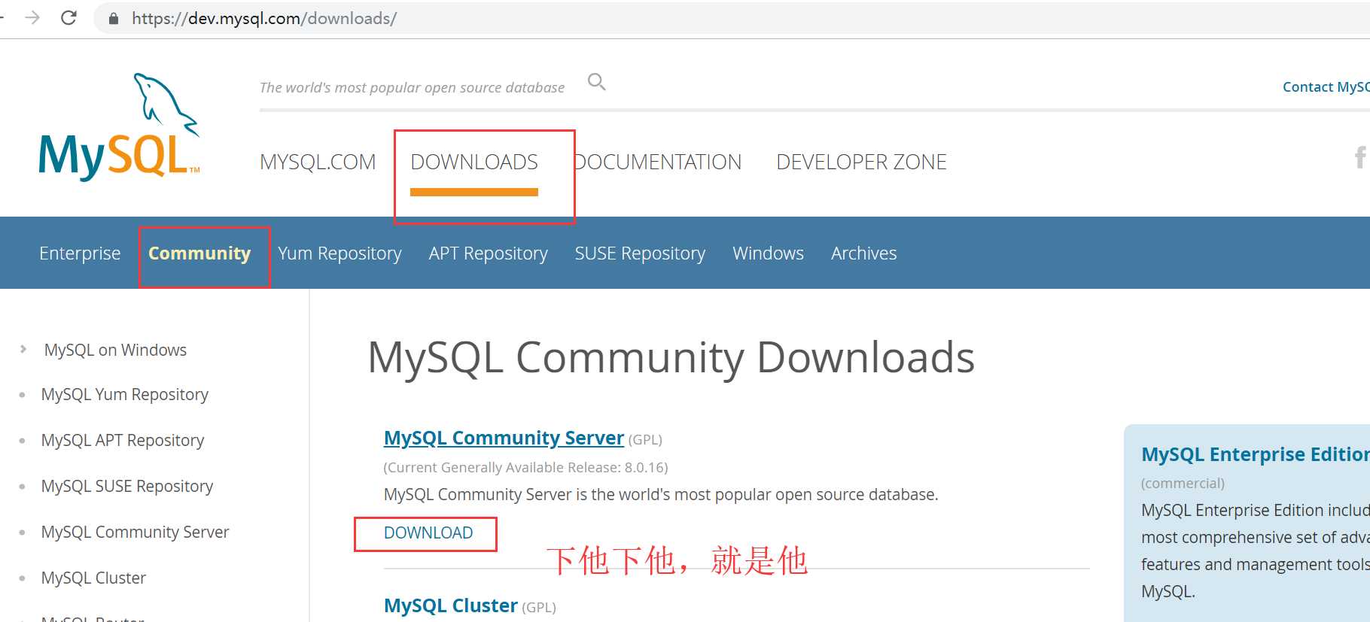Click 'The world's most popular' tagline

coord(412,87)
